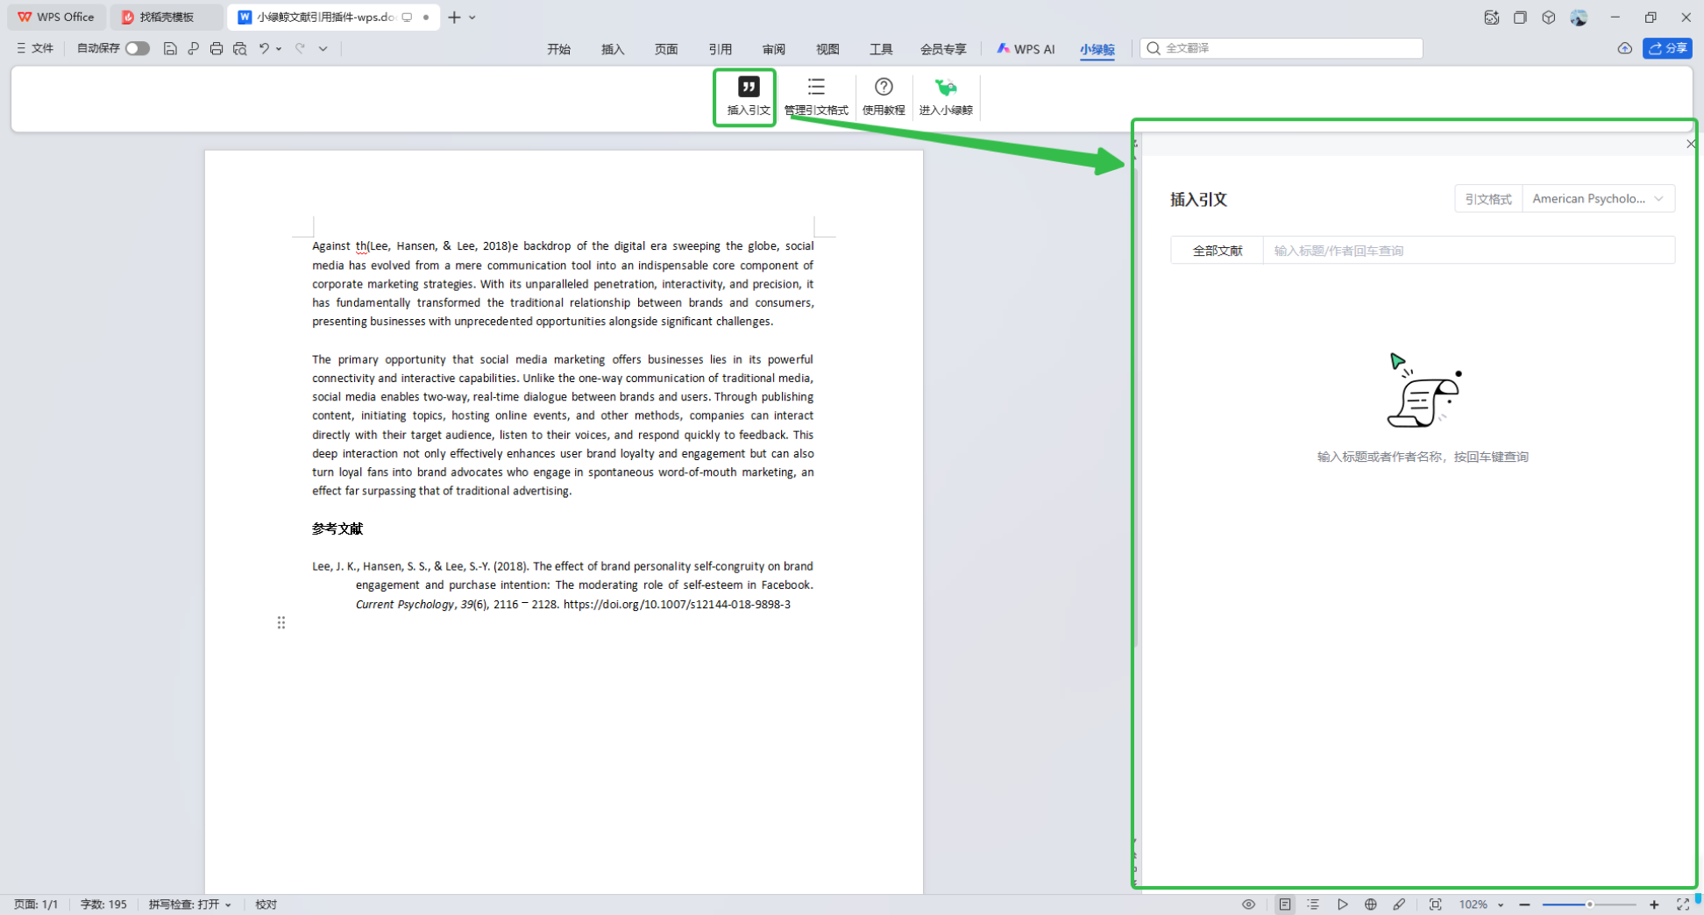Click the 全部文献 filter button
Screen dimensions: 1704x915
[1217, 251]
